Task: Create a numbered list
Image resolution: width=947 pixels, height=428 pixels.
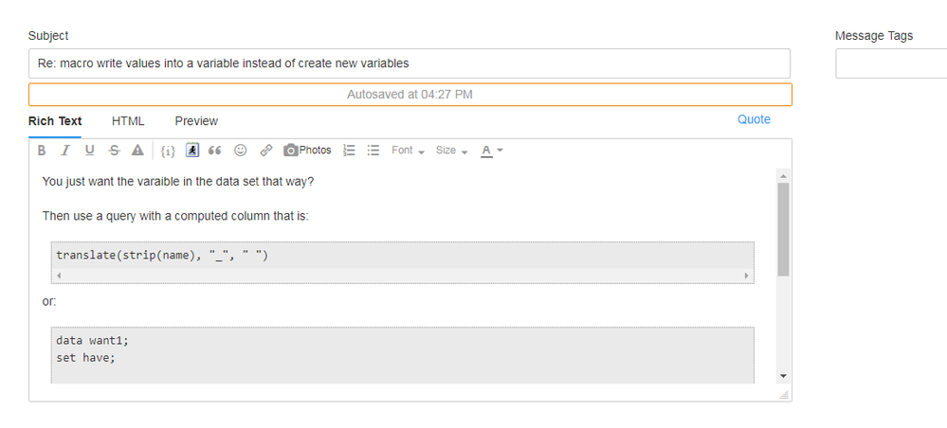Action: tap(349, 151)
